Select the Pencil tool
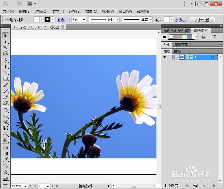 coord(5,91)
